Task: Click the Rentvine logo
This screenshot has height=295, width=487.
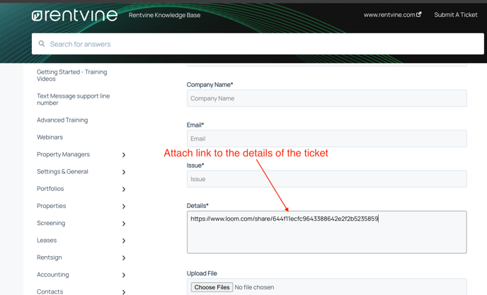Action: point(74,16)
